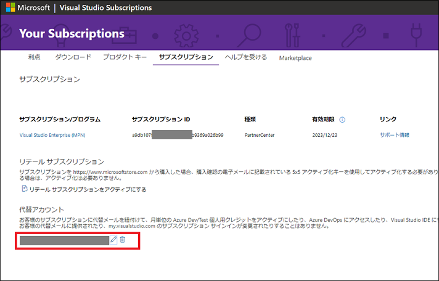Image resolution: width=439 pixels, height=281 pixels.
Task: Click Visual Studio Subscriptions header title
Action: tap(106, 7)
